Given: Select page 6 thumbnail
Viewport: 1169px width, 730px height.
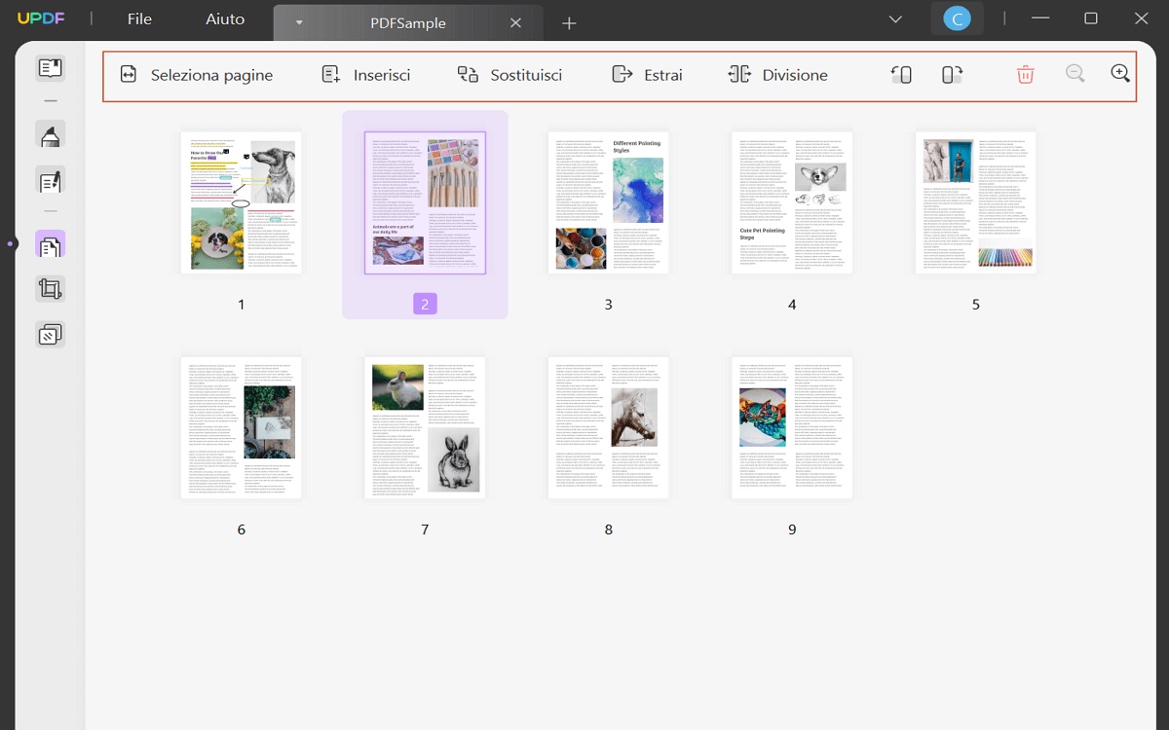Looking at the screenshot, I should point(241,427).
